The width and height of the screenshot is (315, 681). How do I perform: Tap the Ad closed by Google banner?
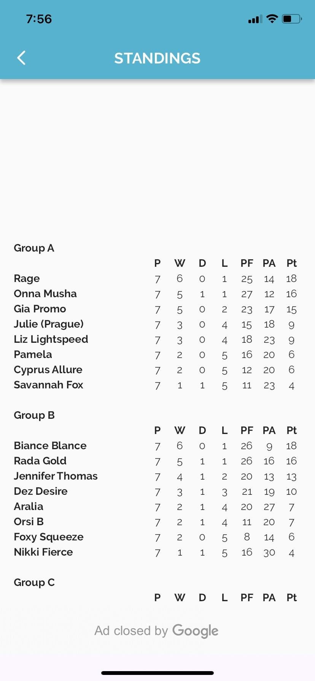click(156, 631)
